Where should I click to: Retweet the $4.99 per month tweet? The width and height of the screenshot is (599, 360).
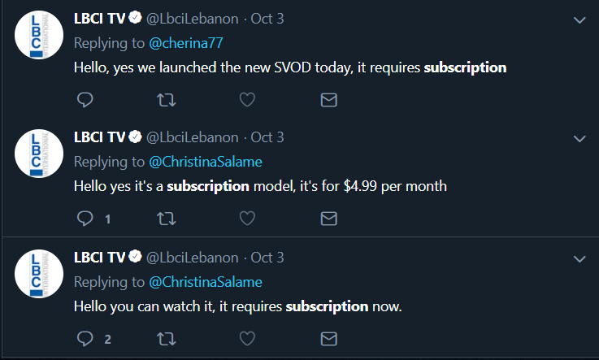click(x=166, y=219)
